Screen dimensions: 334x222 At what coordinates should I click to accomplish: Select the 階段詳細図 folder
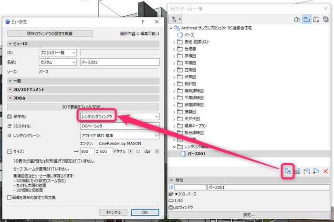[x=194, y=91]
